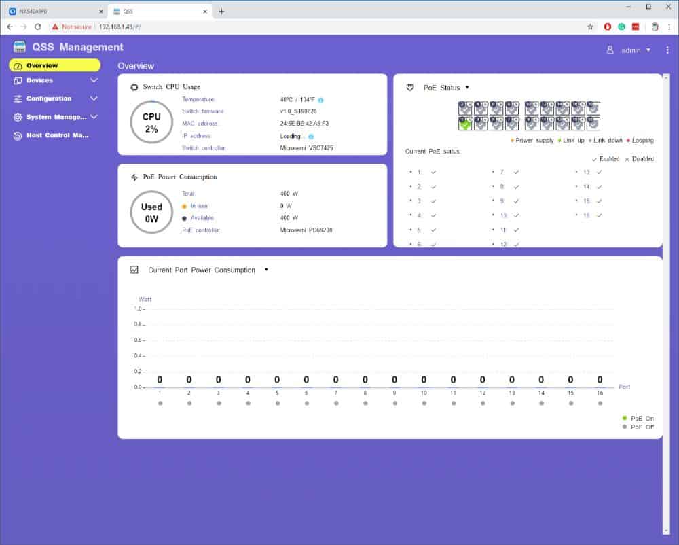Image resolution: width=679 pixels, height=545 pixels.
Task: Click the IP address loading info icon
Action: [311, 136]
